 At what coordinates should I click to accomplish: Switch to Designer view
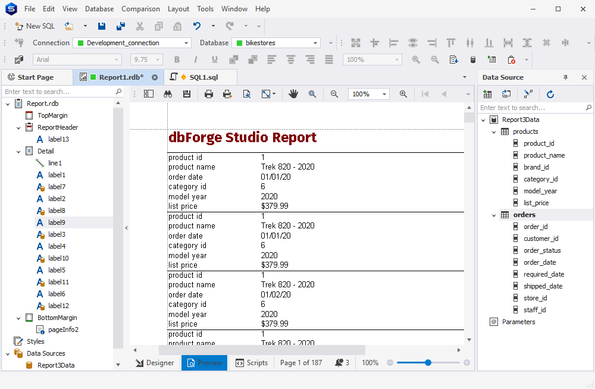(x=155, y=363)
